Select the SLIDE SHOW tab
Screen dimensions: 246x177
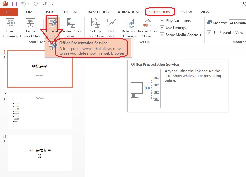[x=160, y=12]
